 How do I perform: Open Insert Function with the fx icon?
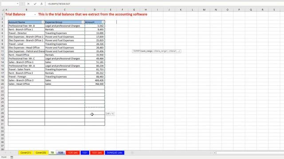click(41, 4)
